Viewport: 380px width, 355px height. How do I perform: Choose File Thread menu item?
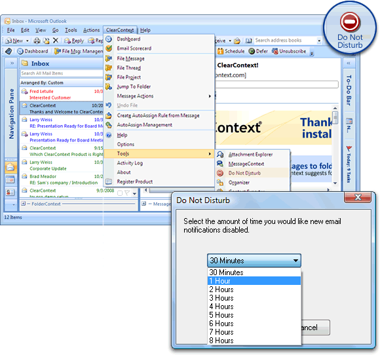[x=159, y=68]
